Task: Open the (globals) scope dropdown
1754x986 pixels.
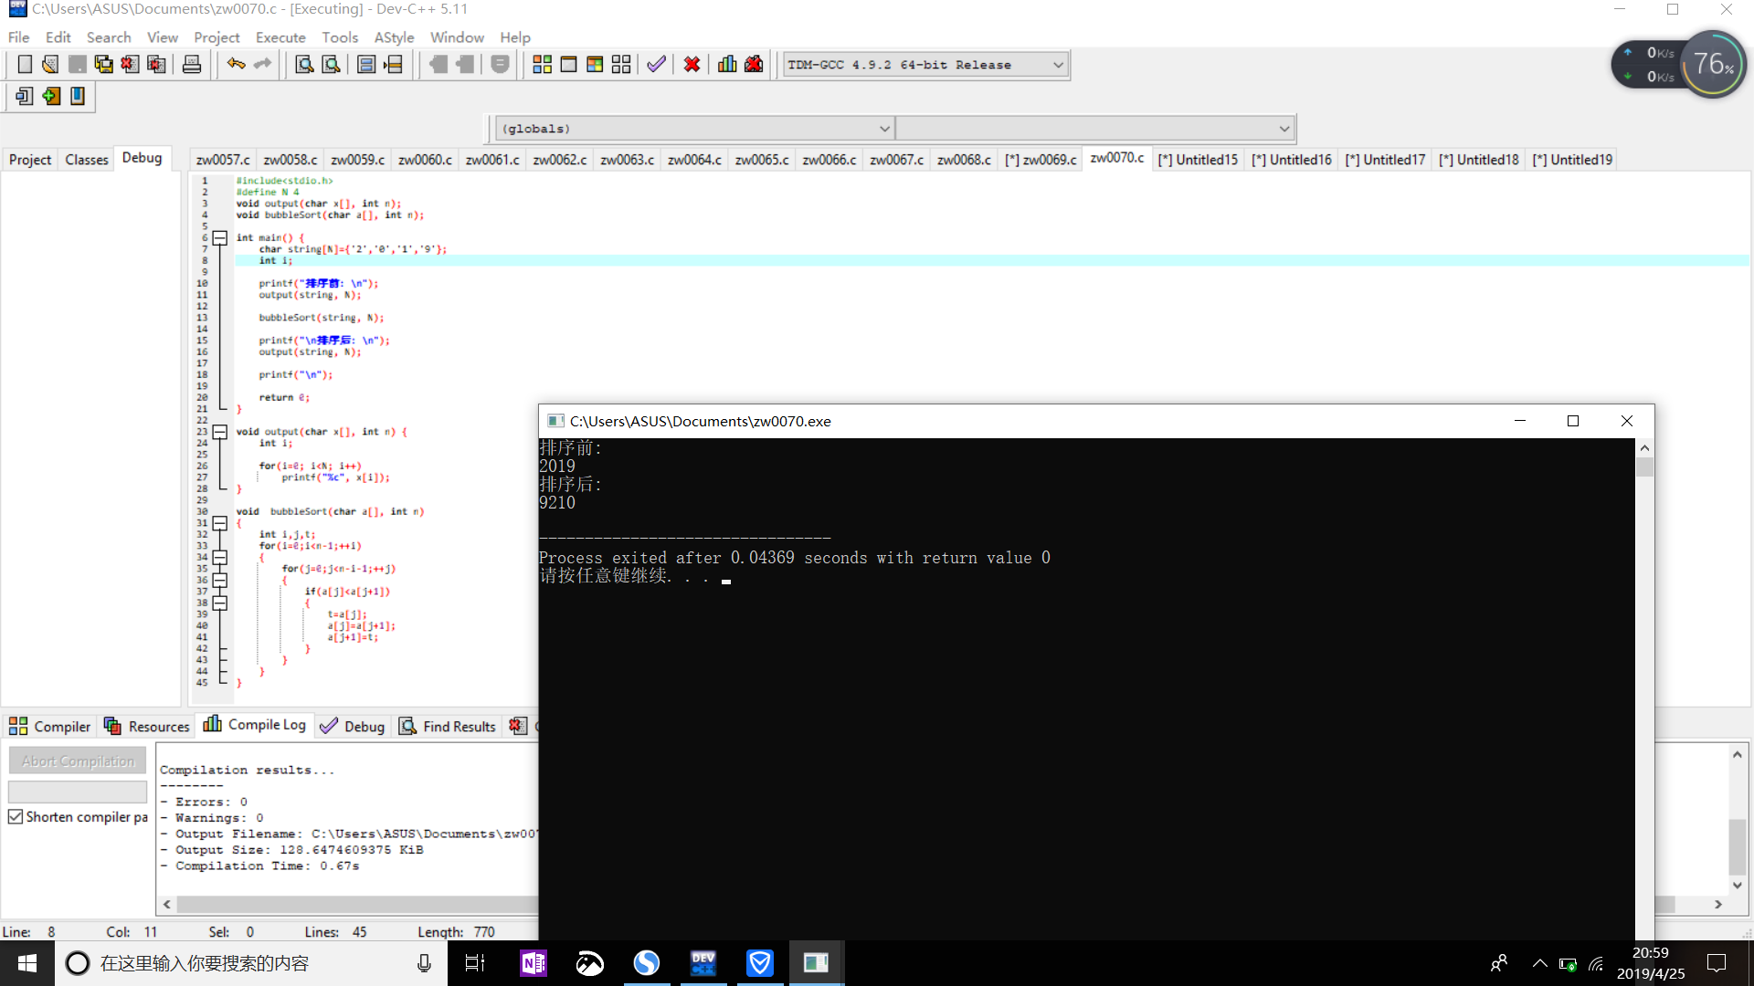Action: [x=883, y=129]
